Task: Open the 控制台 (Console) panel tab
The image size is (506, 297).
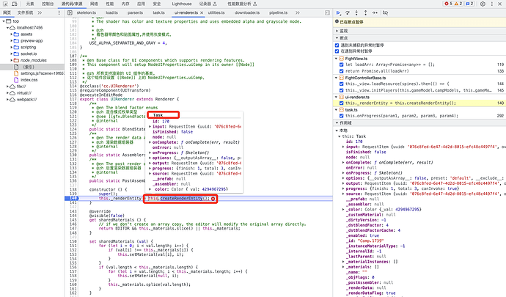Action: click(48, 4)
